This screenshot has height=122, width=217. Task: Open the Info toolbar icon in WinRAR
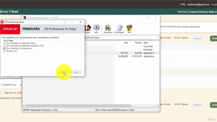(x=96, y=29)
